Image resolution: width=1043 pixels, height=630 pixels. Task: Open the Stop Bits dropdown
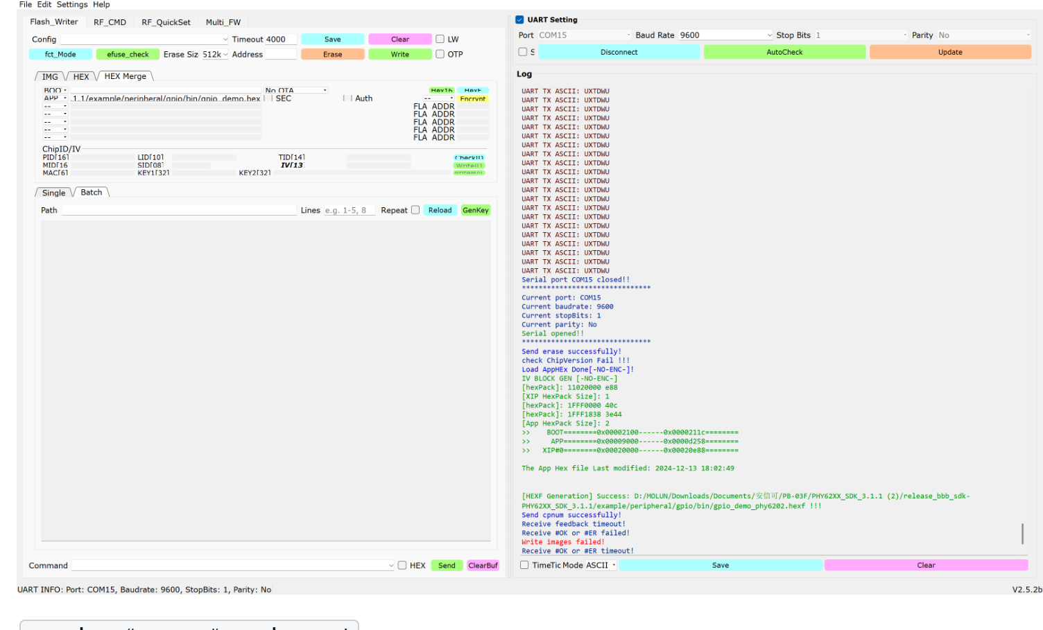pos(861,35)
